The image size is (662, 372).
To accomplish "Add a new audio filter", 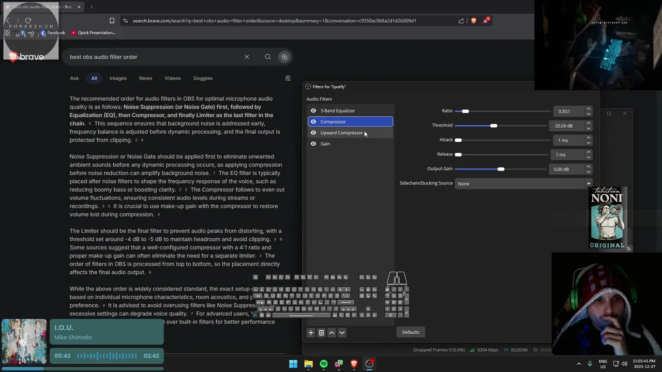I will [x=311, y=333].
